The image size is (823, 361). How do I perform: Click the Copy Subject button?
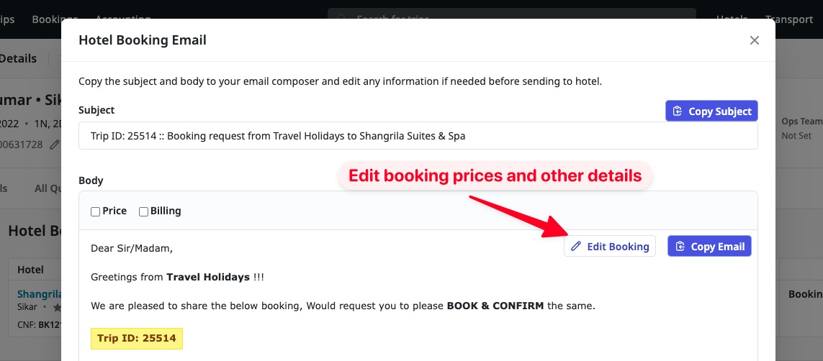point(711,111)
